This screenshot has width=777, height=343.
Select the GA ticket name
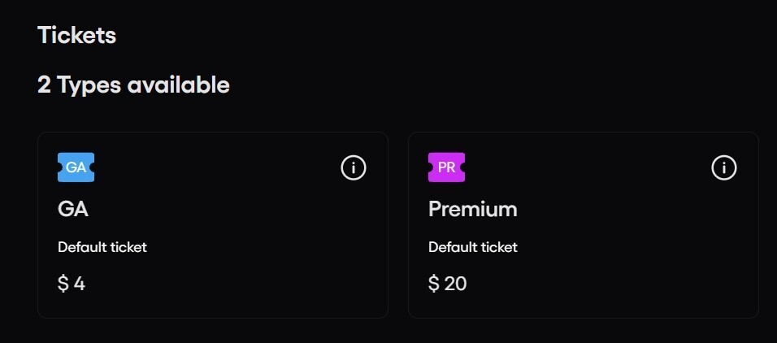coord(73,209)
